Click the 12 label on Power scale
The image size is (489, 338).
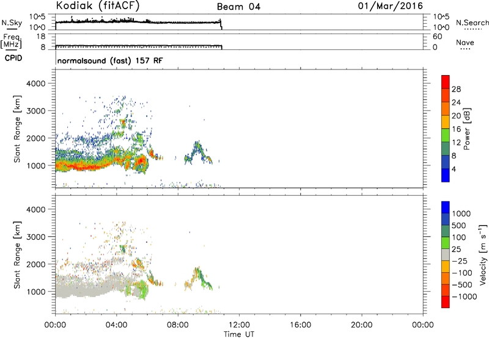coord(456,143)
